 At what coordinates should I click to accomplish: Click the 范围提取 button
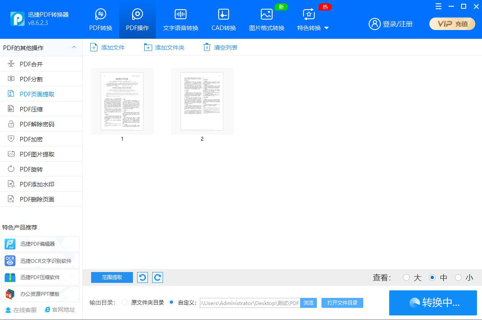point(112,277)
